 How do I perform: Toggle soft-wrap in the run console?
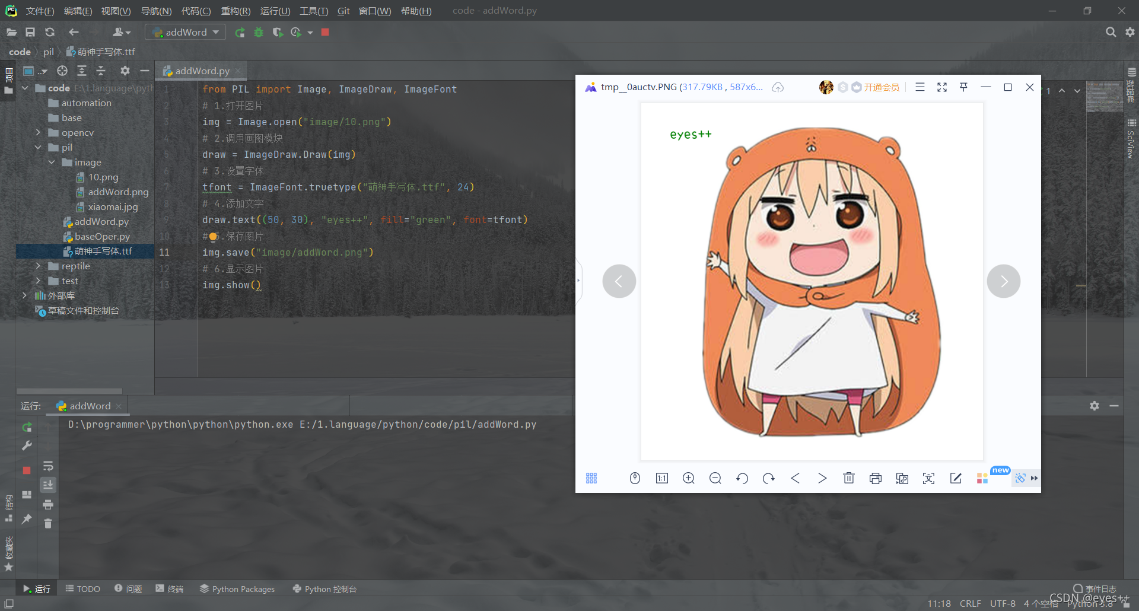[x=48, y=466]
